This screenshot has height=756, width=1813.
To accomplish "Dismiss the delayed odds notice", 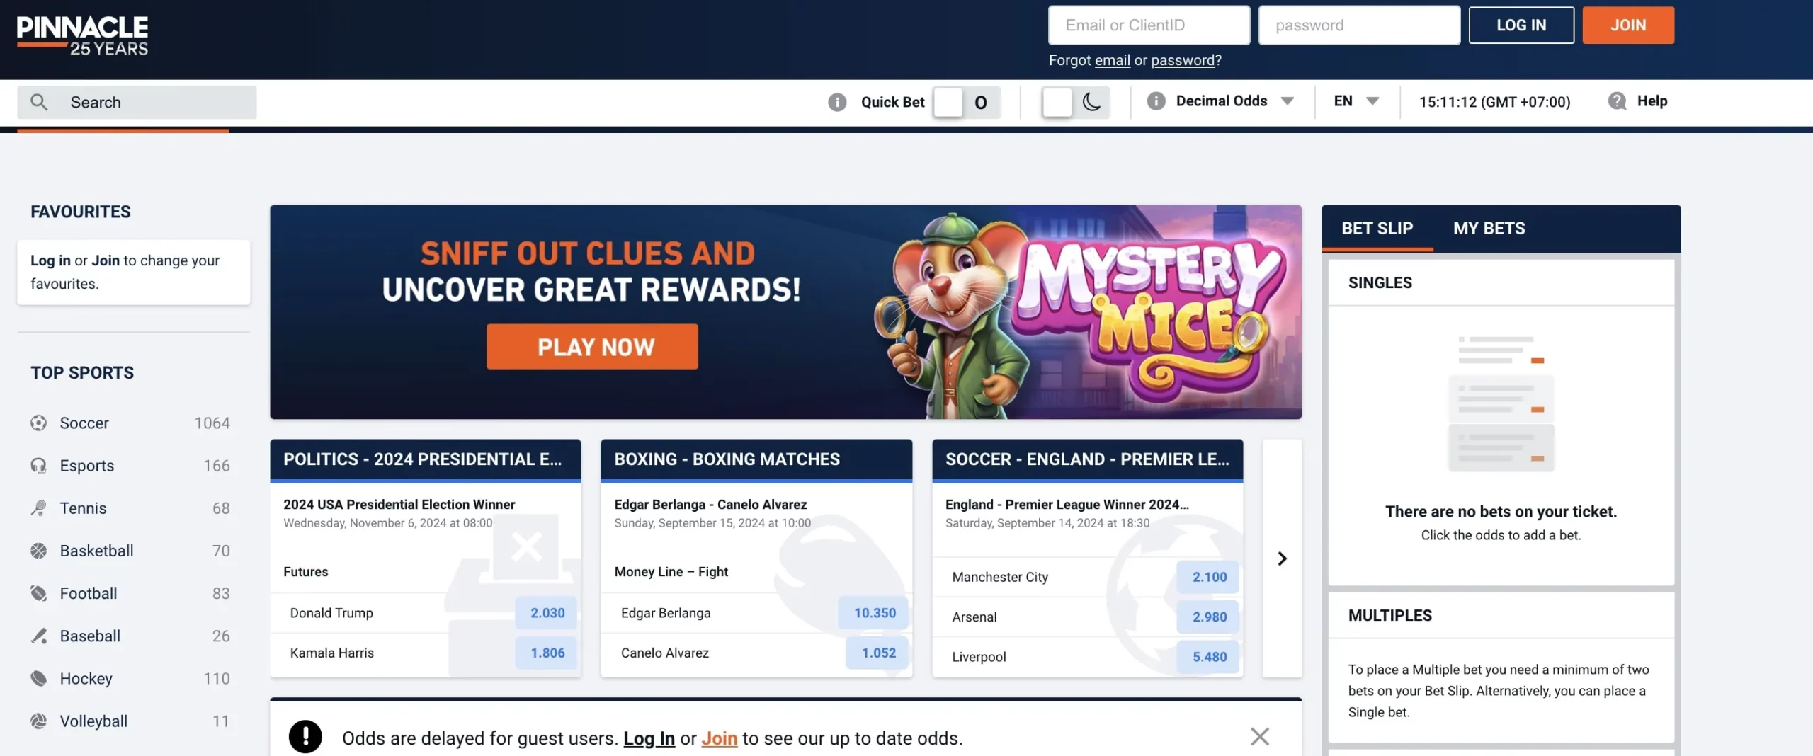I will click(1259, 737).
